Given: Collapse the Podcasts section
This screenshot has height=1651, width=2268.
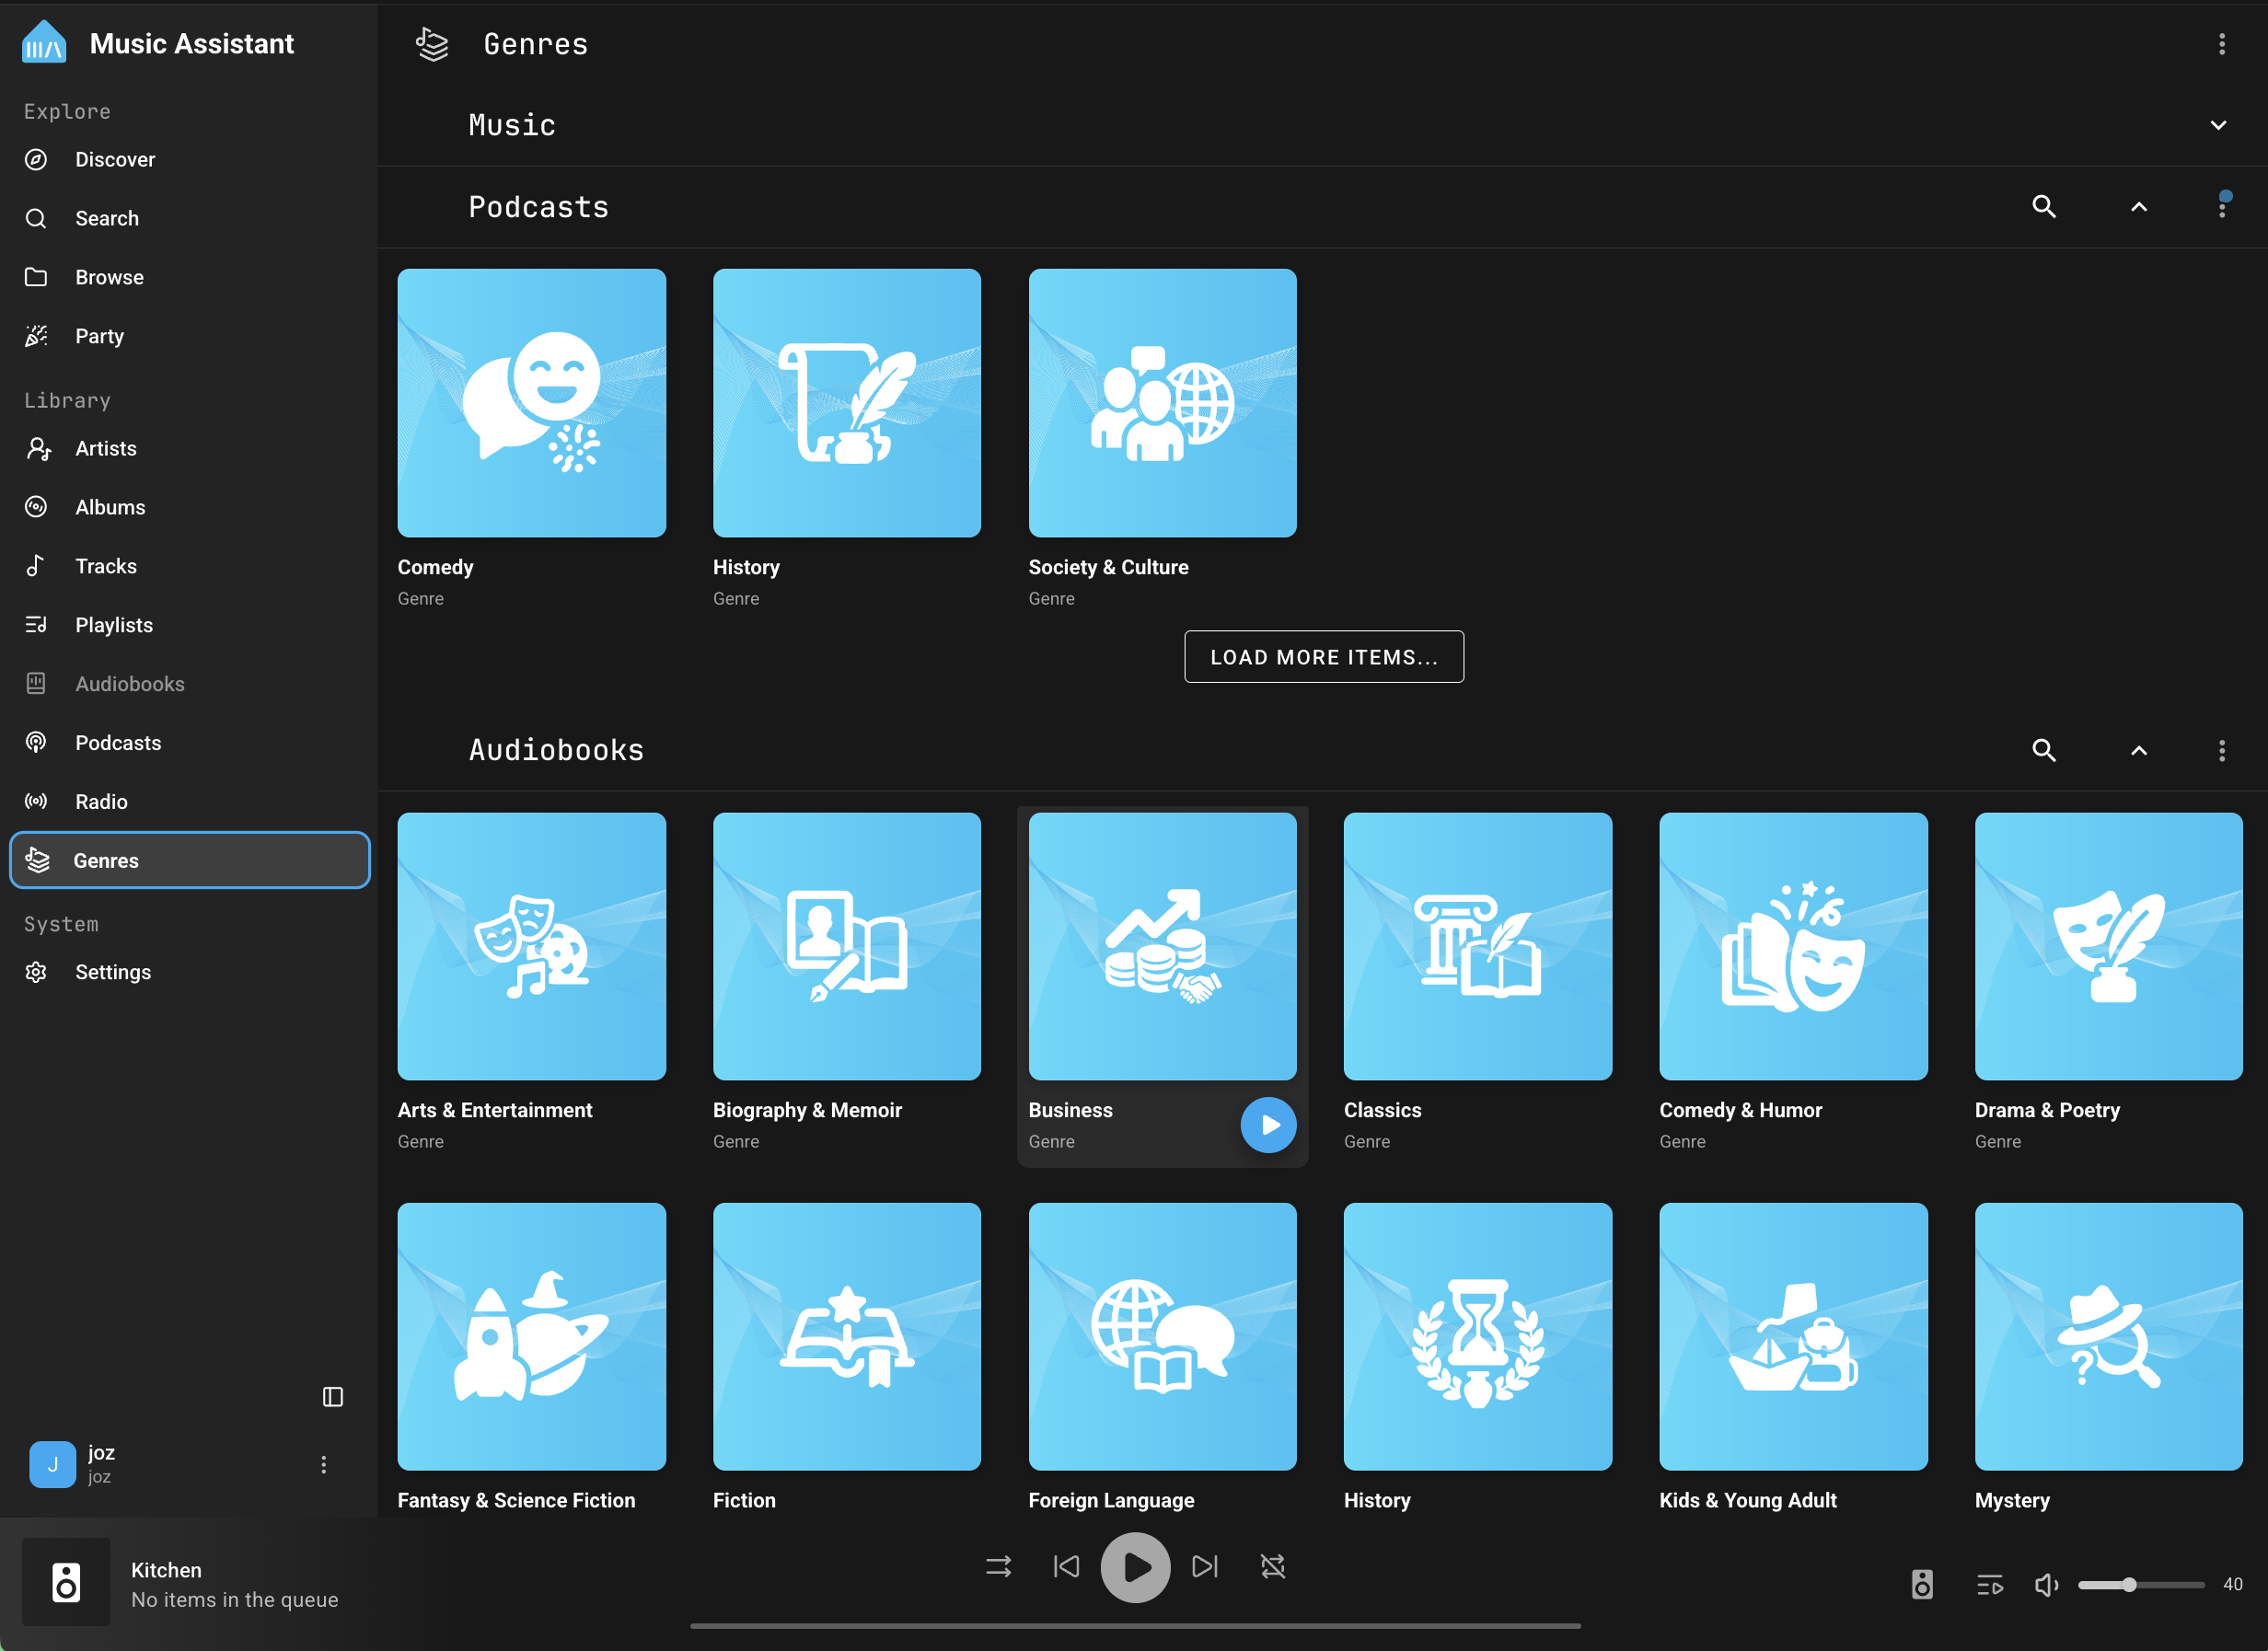Looking at the screenshot, I should [2139, 207].
